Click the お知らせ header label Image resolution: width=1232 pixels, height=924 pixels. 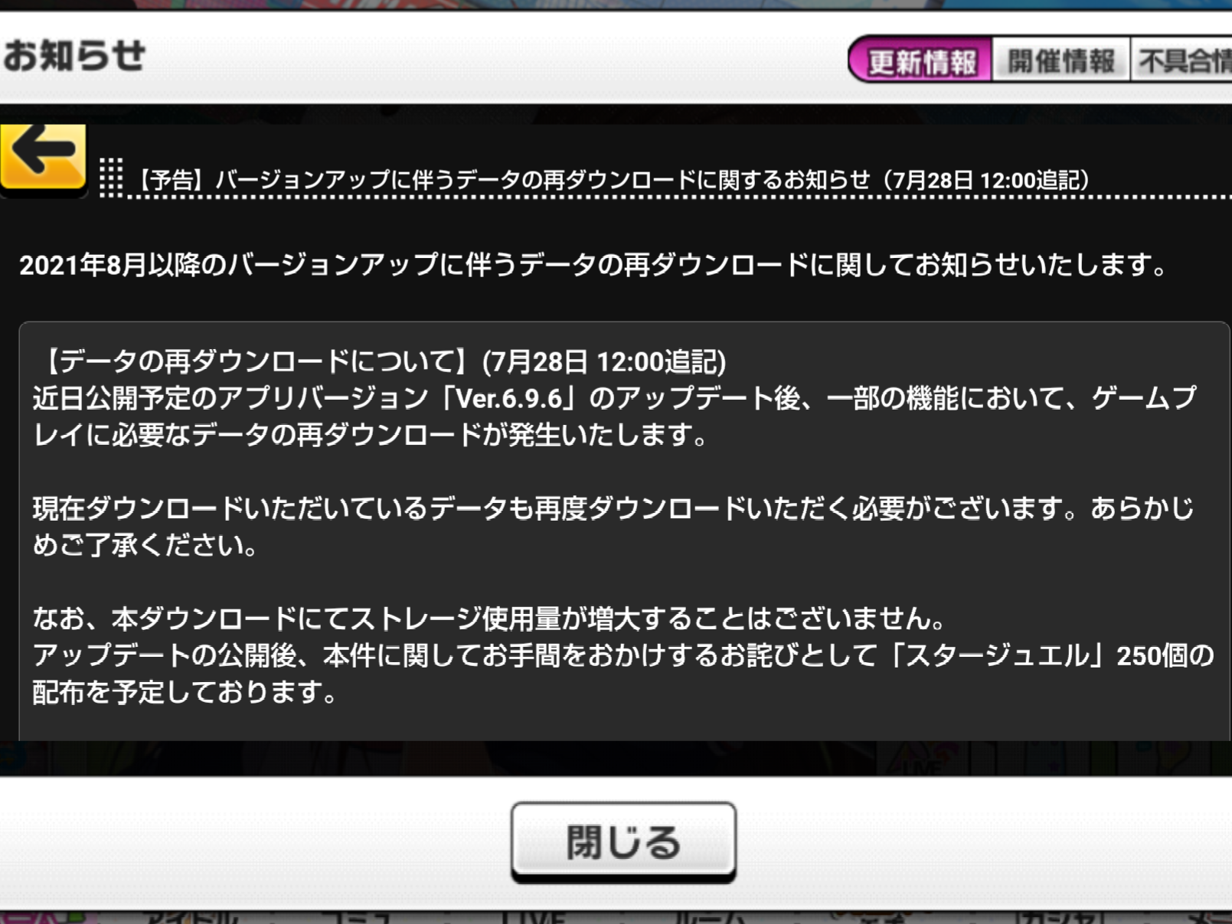pyautogui.click(x=74, y=55)
